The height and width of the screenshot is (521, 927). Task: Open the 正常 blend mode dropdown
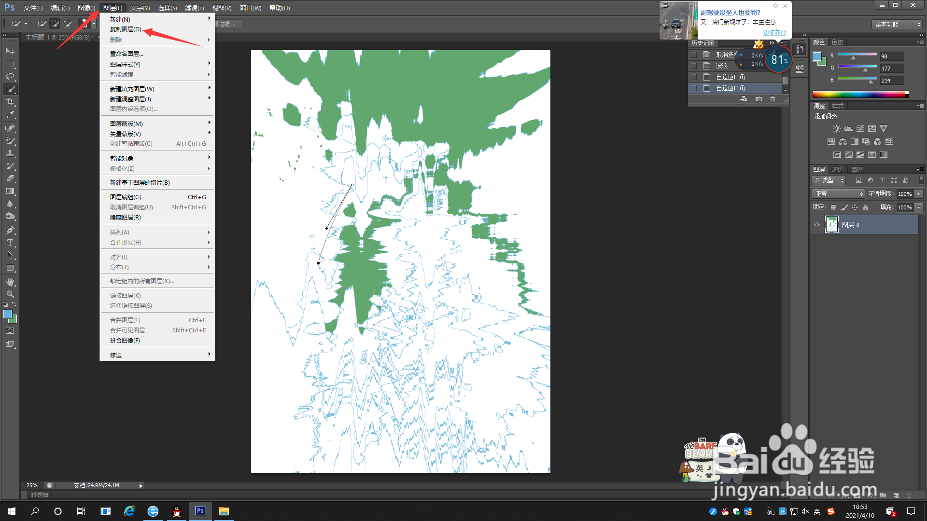pyautogui.click(x=838, y=194)
